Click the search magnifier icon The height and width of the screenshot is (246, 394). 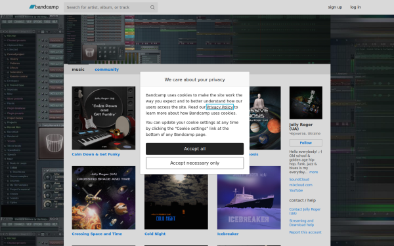point(152,7)
